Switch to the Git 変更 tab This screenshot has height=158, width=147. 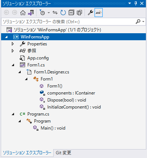[x=64, y=153]
